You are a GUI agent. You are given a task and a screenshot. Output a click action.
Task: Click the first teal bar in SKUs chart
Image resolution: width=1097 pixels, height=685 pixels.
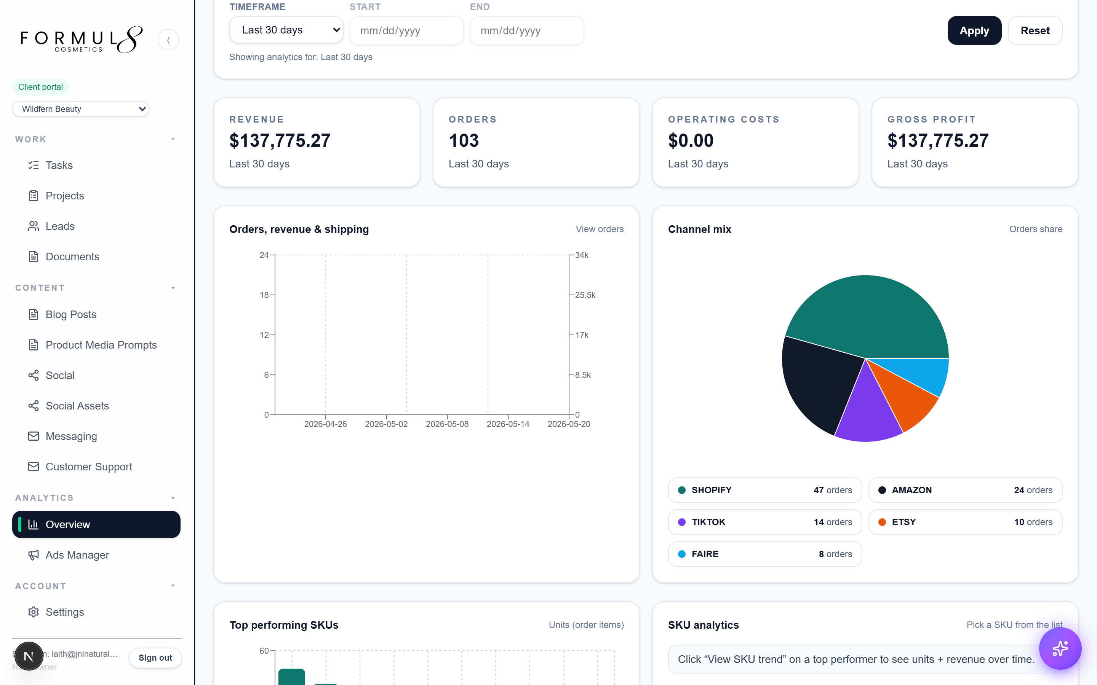291,677
